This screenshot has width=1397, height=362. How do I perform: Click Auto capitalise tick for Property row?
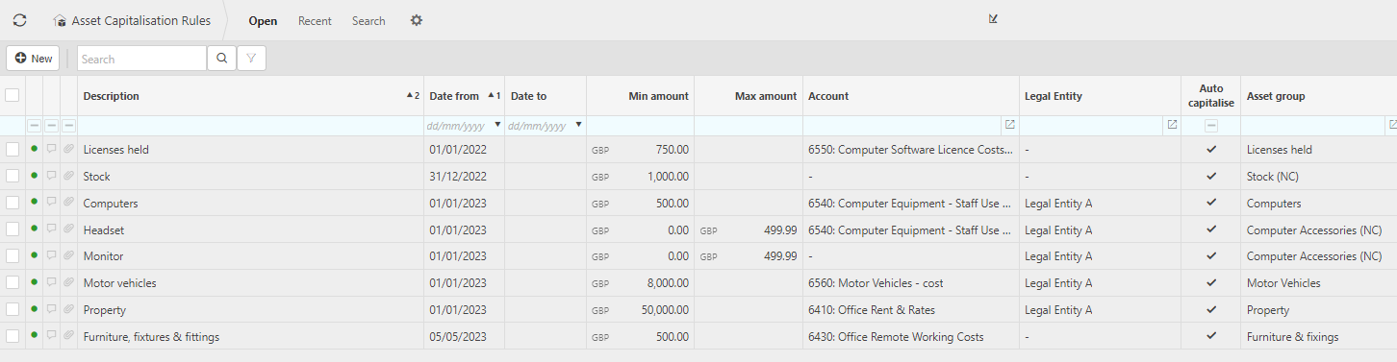click(1211, 309)
